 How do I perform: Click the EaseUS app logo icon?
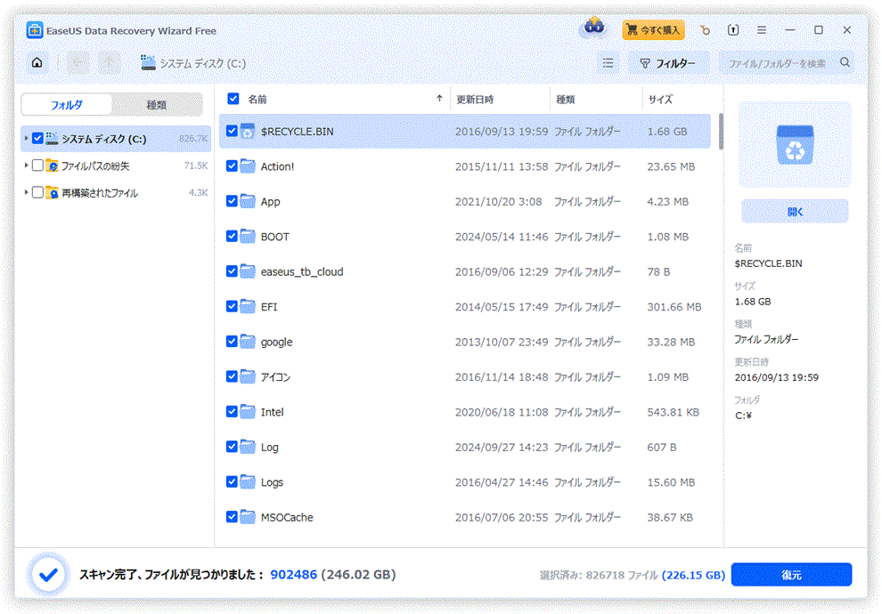pyautogui.click(x=35, y=30)
